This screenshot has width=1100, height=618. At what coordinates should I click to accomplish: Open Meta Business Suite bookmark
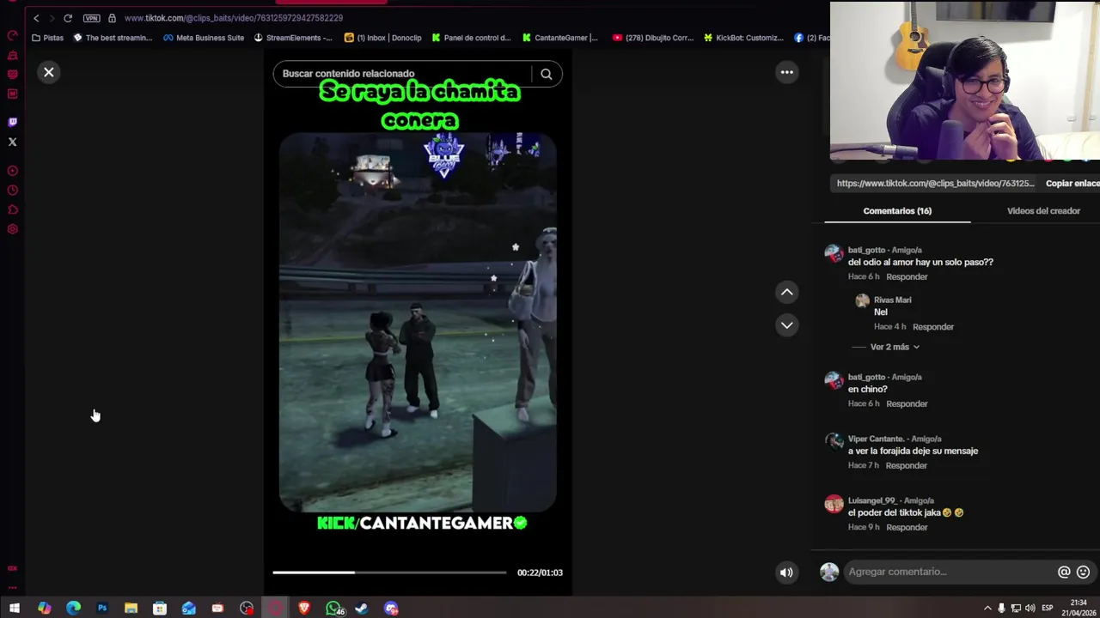[x=204, y=38]
